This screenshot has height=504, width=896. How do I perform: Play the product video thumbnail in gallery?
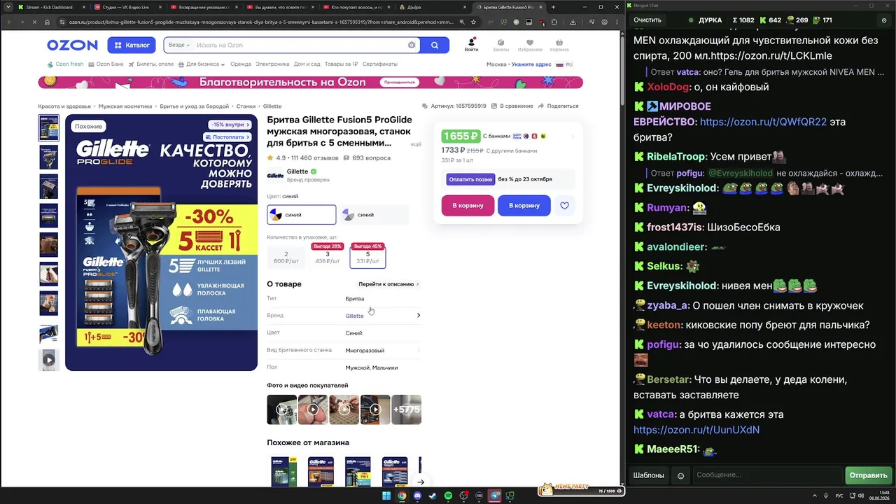coord(49,360)
